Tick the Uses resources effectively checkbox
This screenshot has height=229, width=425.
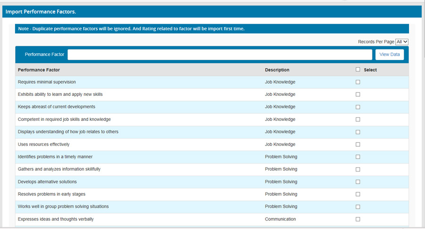358,144
